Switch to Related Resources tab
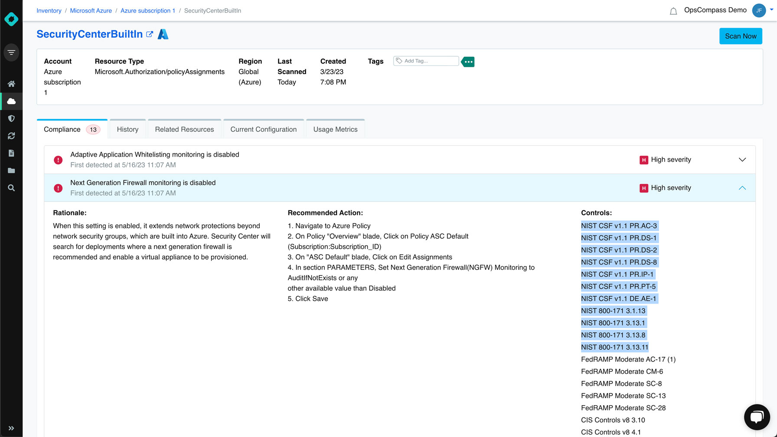This screenshot has width=777, height=437. coord(184,129)
